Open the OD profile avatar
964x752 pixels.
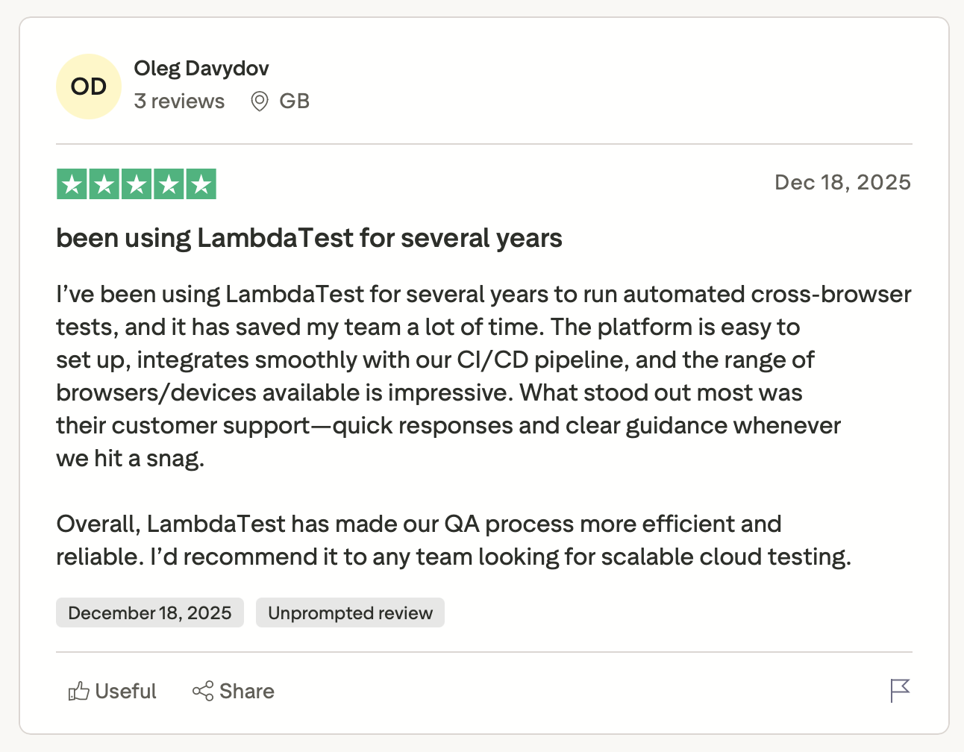pos(89,87)
